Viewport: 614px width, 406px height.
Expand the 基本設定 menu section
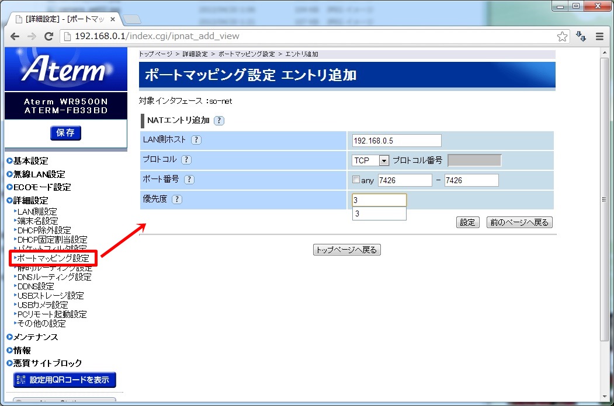27,161
